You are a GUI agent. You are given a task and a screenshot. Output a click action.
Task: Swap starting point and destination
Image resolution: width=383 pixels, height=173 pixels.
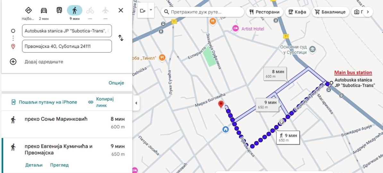(x=121, y=38)
